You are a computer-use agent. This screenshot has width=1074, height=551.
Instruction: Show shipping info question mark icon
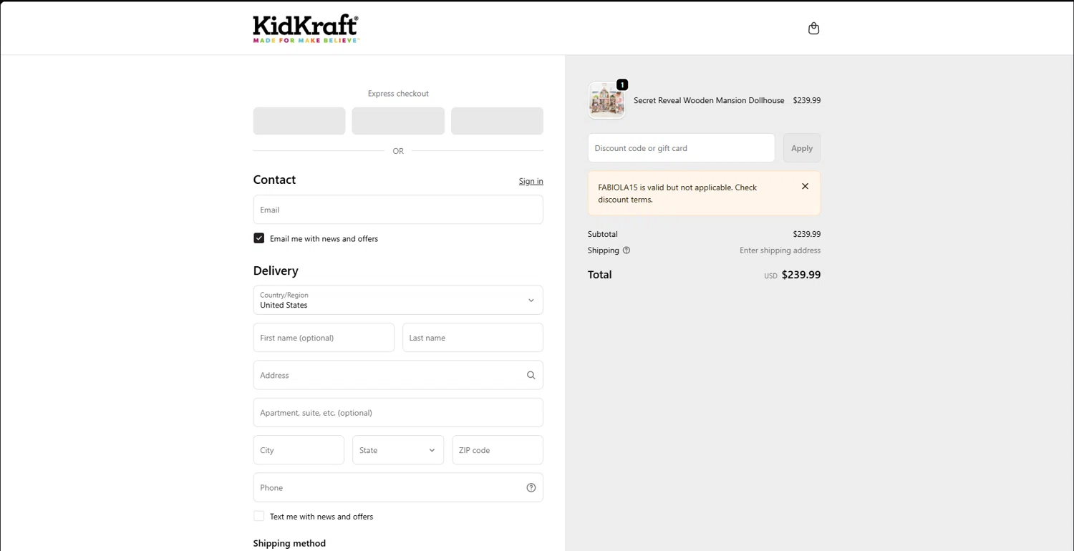[626, 250]
